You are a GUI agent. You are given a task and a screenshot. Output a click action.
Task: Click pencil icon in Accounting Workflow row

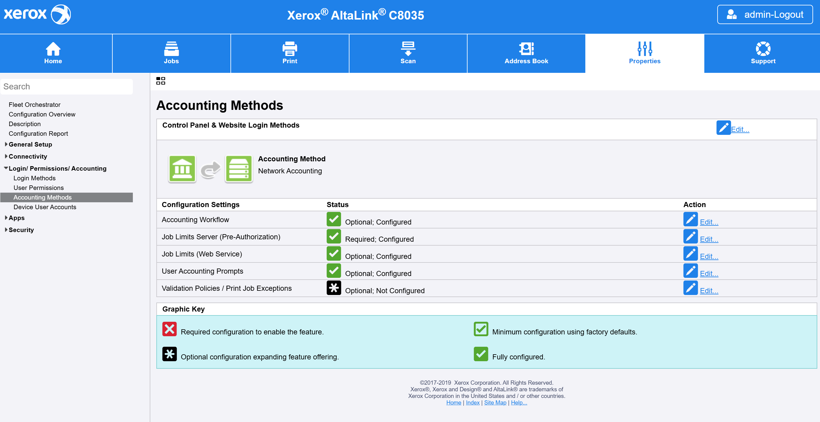[x=690, y=219]
